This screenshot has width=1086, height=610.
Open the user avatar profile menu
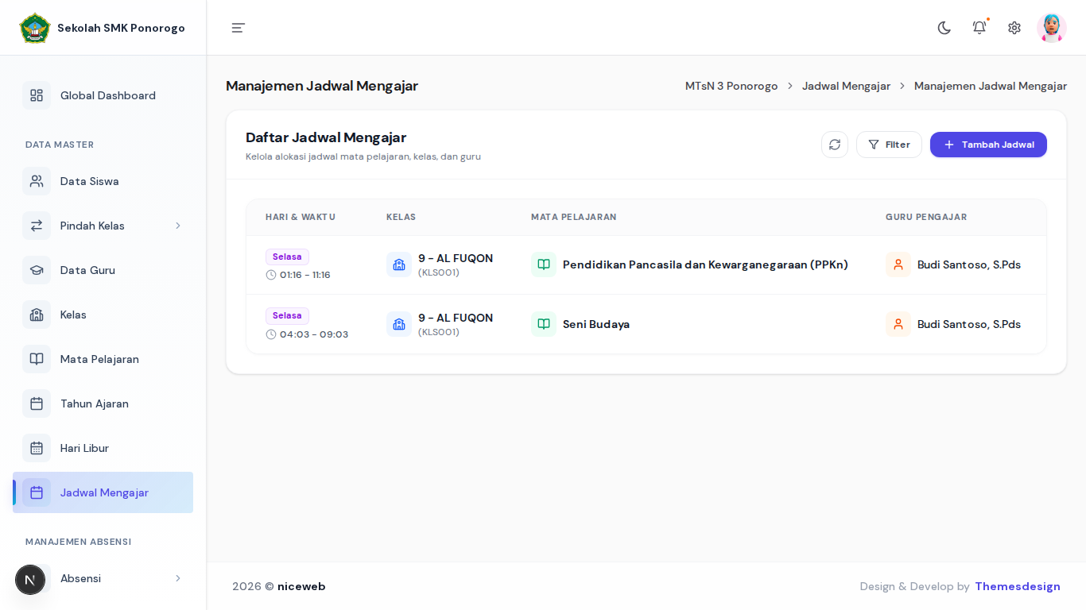point(1052,28)
